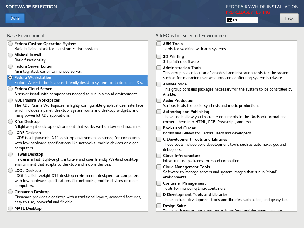Click 'Hawaii is a fast, lightweight' description
This screenshot has width=304, height=228.
(x=76, y=162)
